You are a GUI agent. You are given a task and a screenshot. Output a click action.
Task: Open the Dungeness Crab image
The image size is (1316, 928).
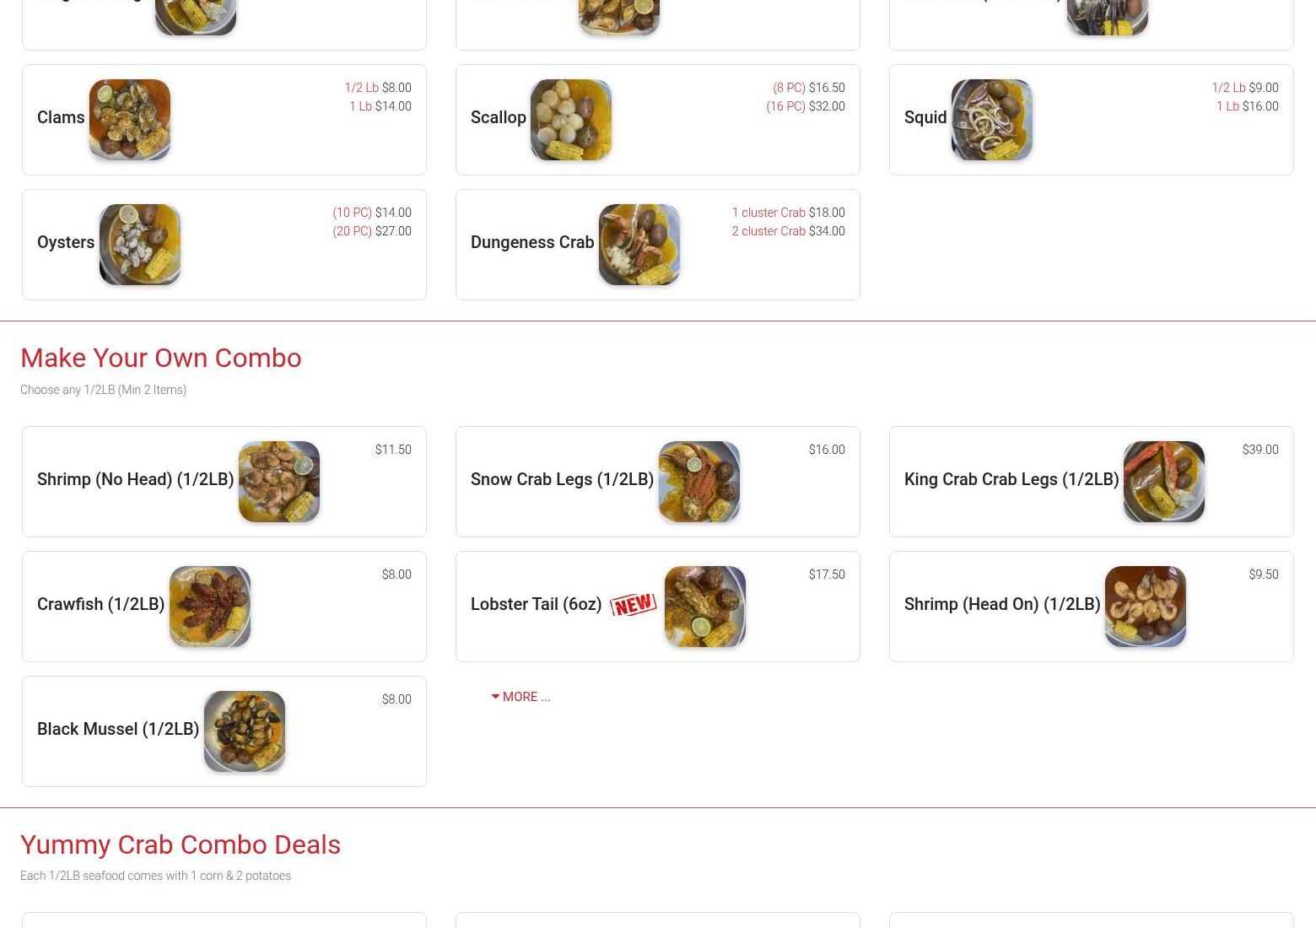(x=639, y=245)
